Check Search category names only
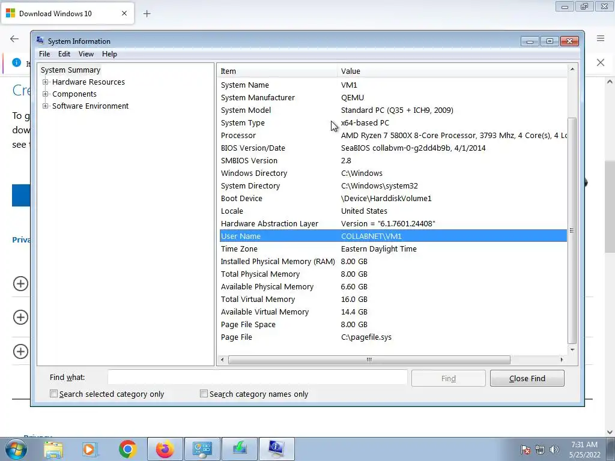 click(204, 394)
